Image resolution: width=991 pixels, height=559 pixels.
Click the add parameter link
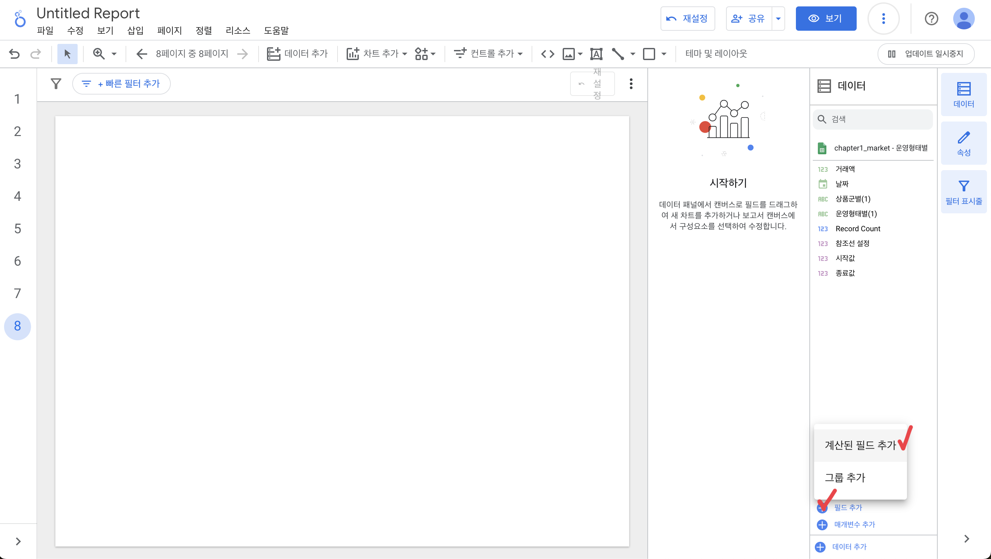tap(854, 524)
